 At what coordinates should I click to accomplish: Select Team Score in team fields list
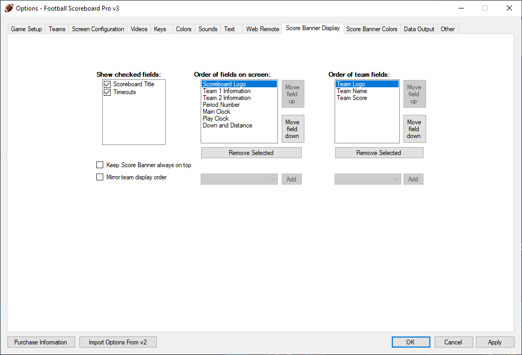coord(352,98)
